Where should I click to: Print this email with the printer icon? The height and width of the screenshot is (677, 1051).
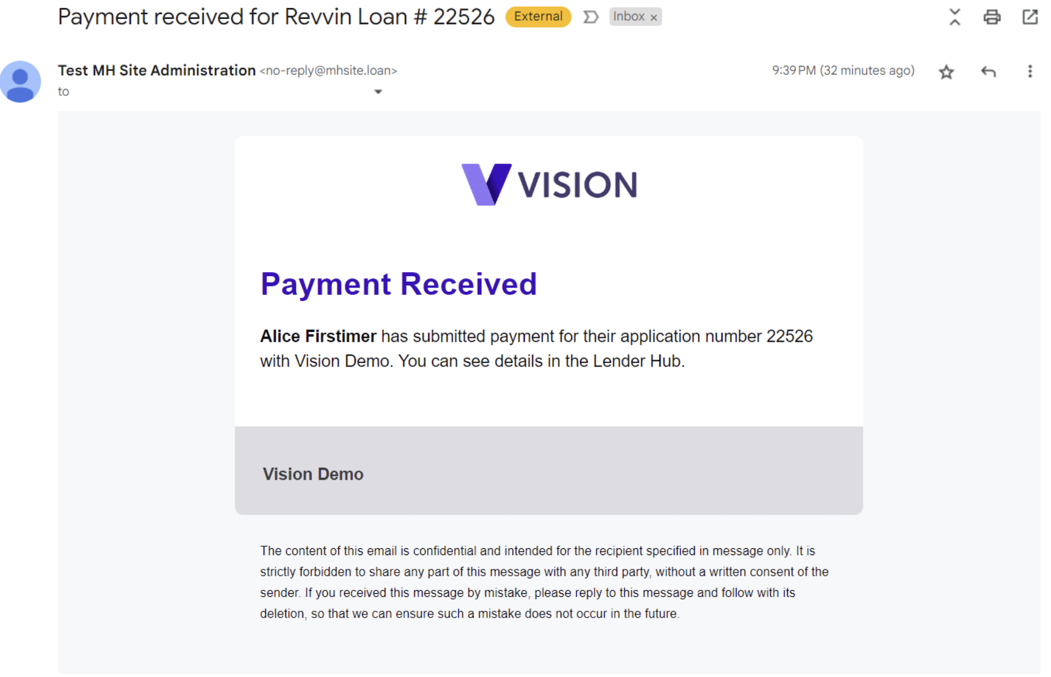(x=992, y=17)
